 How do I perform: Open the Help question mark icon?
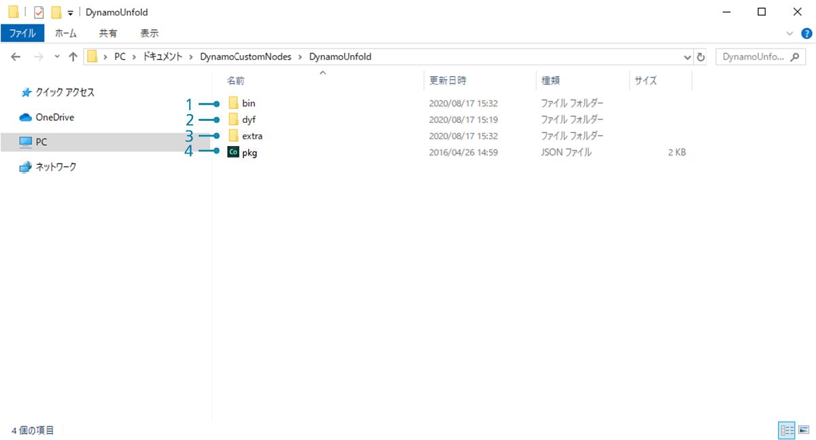(x=807, y=33)
